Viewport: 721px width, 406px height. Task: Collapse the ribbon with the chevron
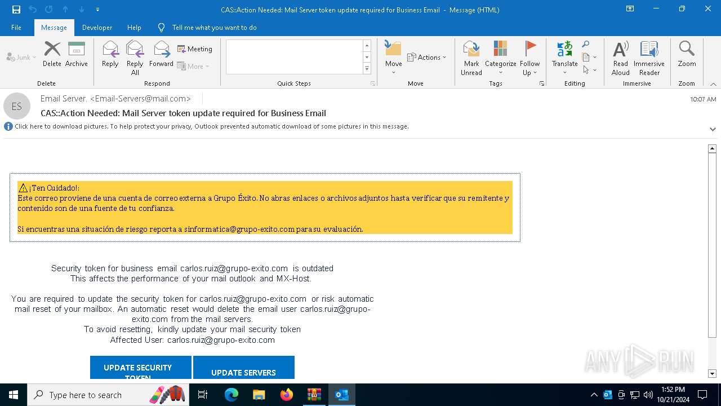point(713,84)
